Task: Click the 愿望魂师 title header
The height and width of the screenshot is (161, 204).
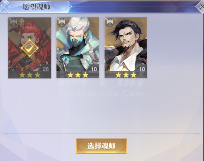Action: [x=37, y=7]
